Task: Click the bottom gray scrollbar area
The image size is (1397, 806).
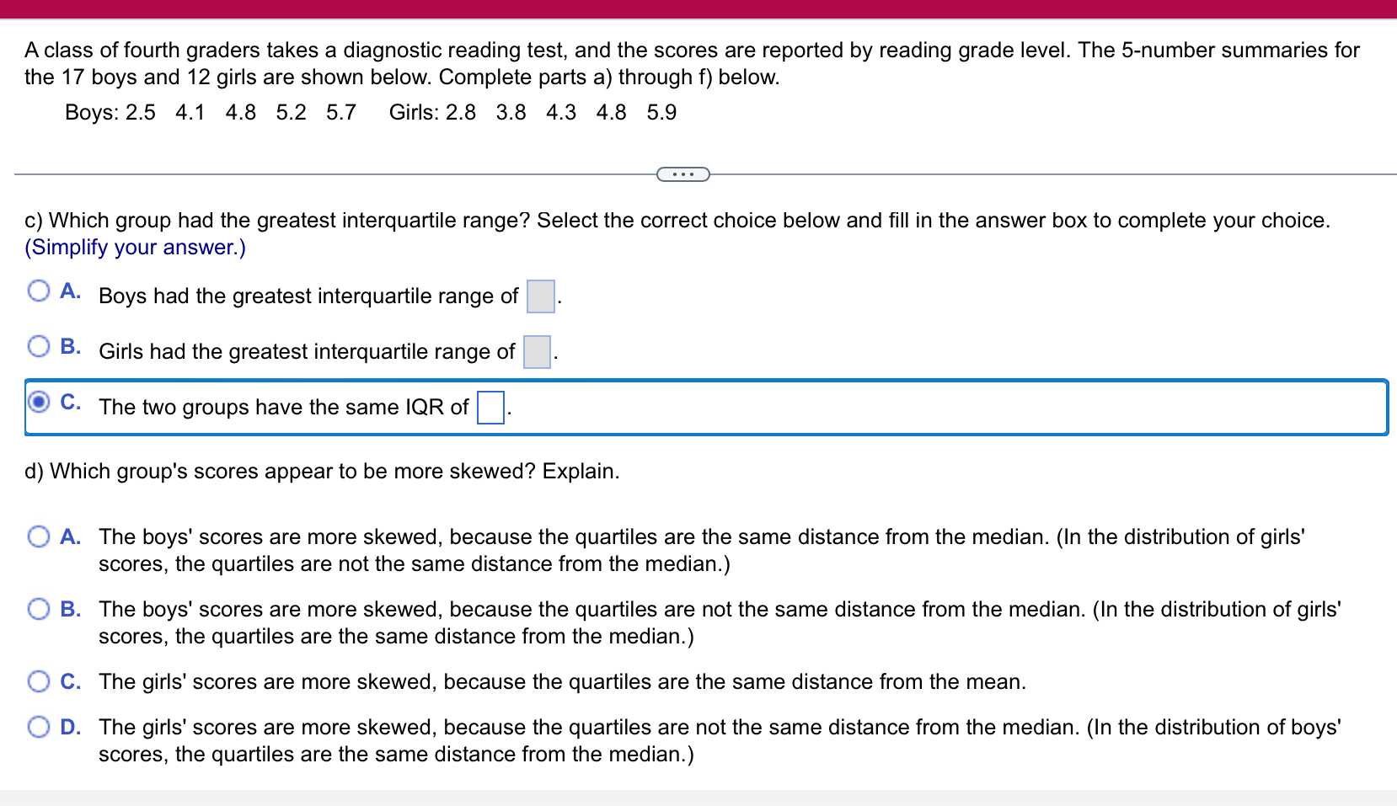Action: (x=698, y=795)
